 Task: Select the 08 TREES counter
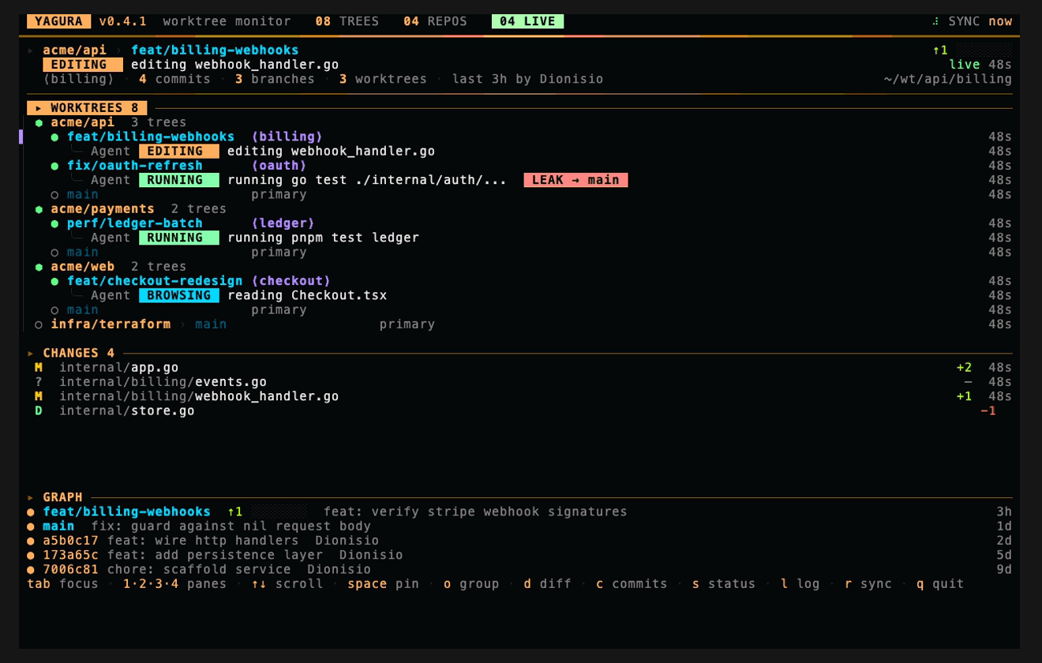click(x=347, y=21)
